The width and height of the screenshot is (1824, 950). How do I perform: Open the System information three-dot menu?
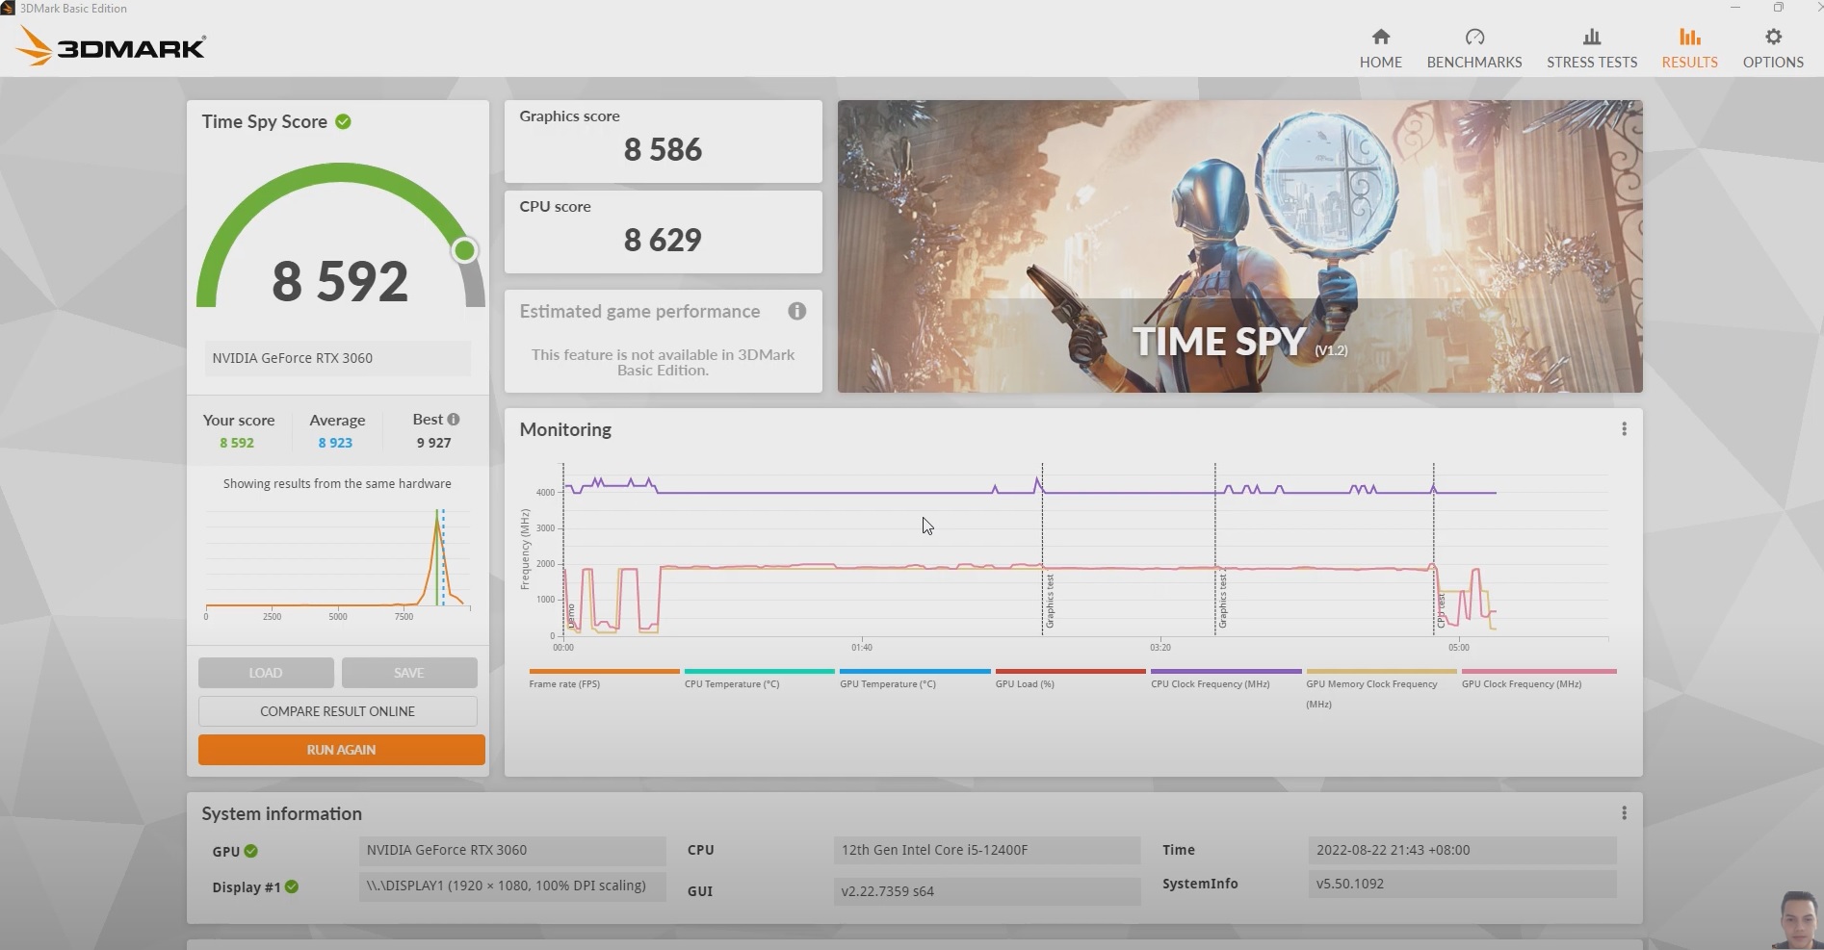pos(1624,813)
